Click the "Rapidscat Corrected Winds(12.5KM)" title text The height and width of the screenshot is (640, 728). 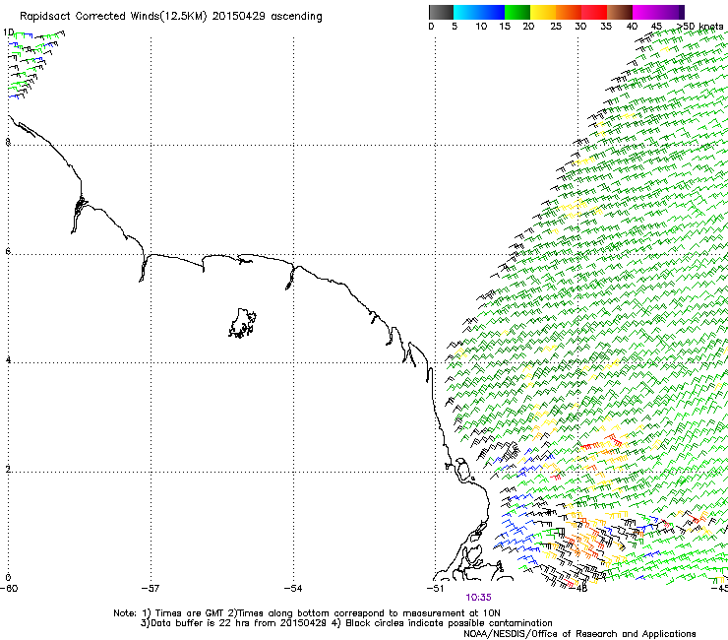click(113, 17)
